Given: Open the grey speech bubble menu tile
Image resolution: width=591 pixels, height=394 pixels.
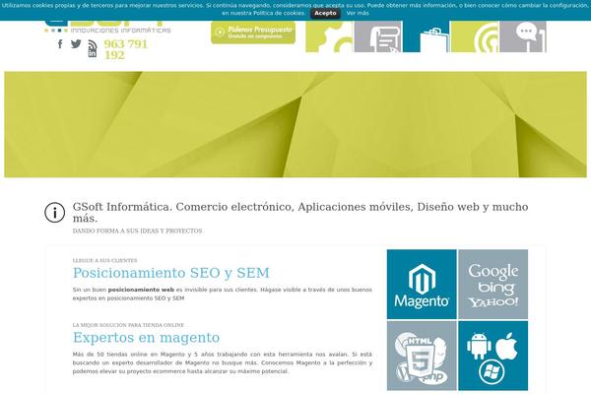Looking at the screenshot, I should tap(523, 36).
